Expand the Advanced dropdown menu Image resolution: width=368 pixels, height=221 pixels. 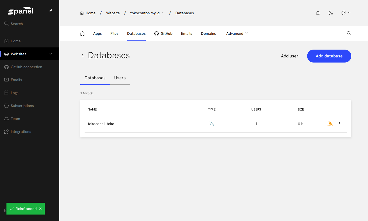(x=237, y=33)
